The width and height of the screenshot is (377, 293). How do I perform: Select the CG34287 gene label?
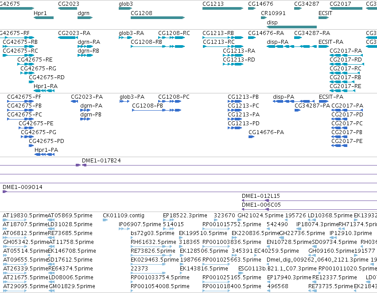pyautogui.click(x=307, y=4)
